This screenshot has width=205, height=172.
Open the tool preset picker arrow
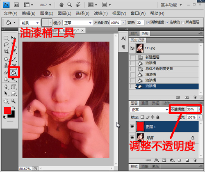[14, 23]
